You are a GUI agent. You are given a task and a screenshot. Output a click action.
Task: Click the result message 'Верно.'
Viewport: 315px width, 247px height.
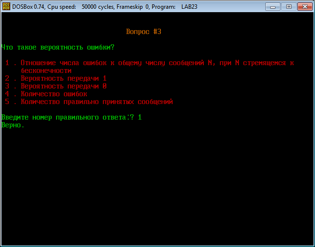13,125
